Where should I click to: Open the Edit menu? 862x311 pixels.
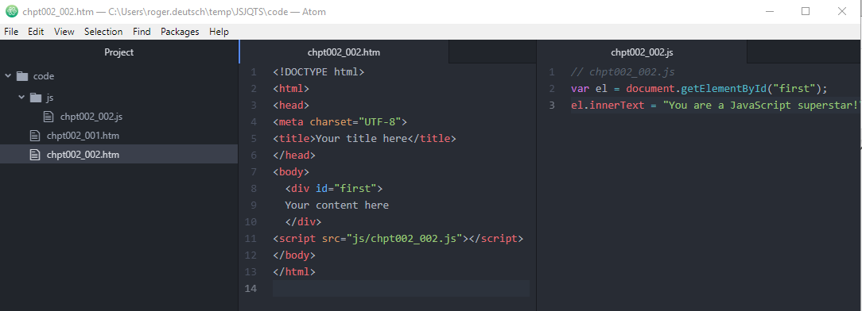pyautogui.click(x=36, y=32)
